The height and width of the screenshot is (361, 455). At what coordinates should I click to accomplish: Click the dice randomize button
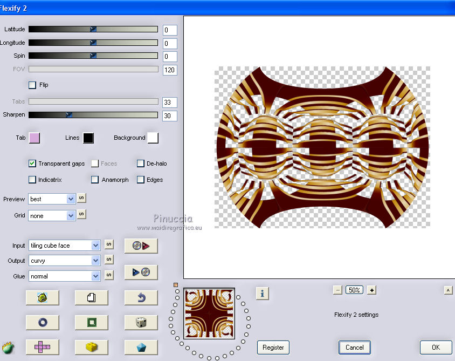(x=141, y=322)
